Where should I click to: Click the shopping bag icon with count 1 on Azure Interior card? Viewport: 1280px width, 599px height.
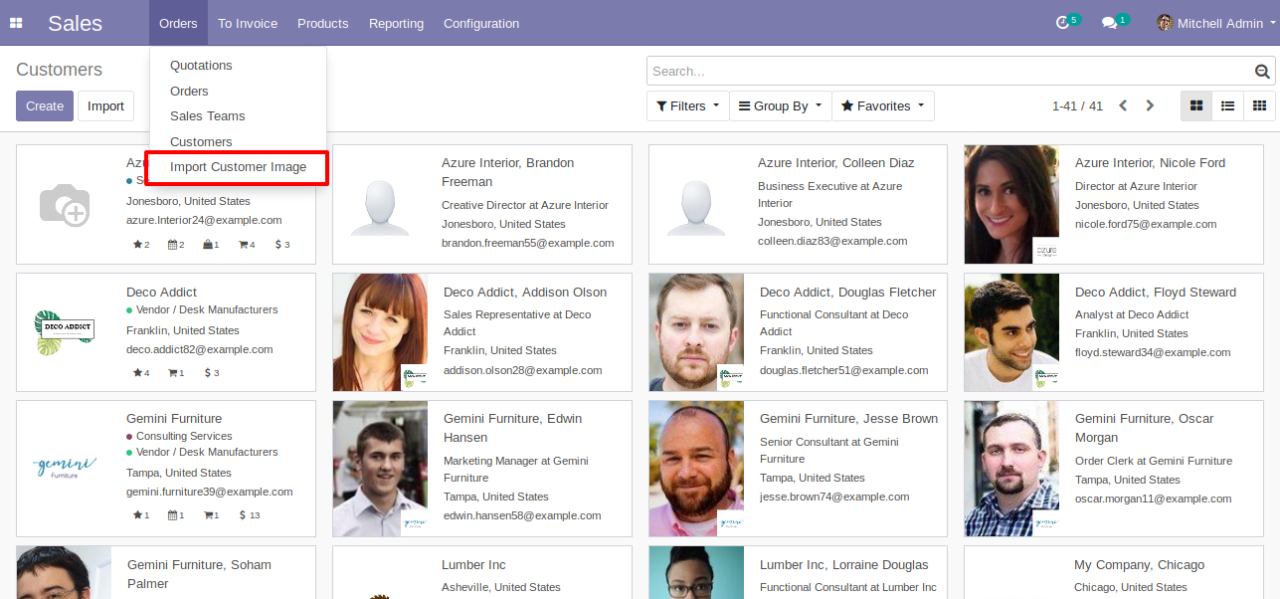coord(208,245)
